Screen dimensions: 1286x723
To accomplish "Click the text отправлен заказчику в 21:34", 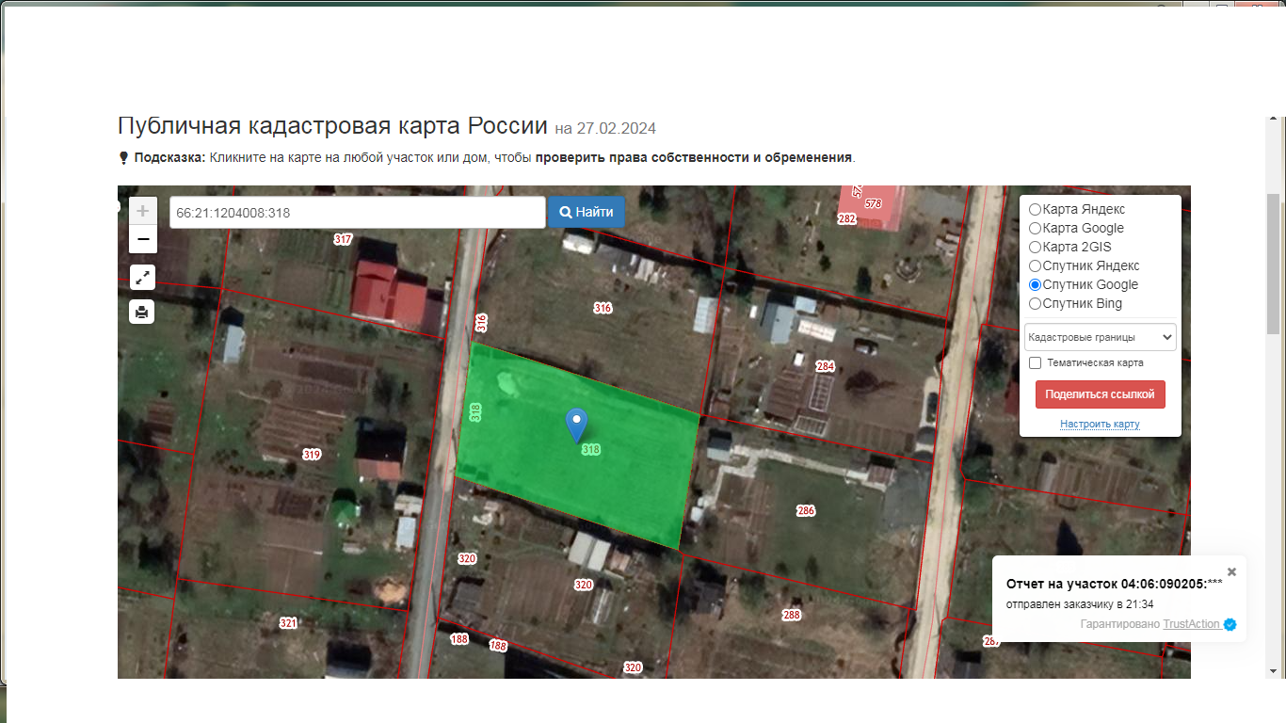I will pyautogui.click(x=1080, y=604).
